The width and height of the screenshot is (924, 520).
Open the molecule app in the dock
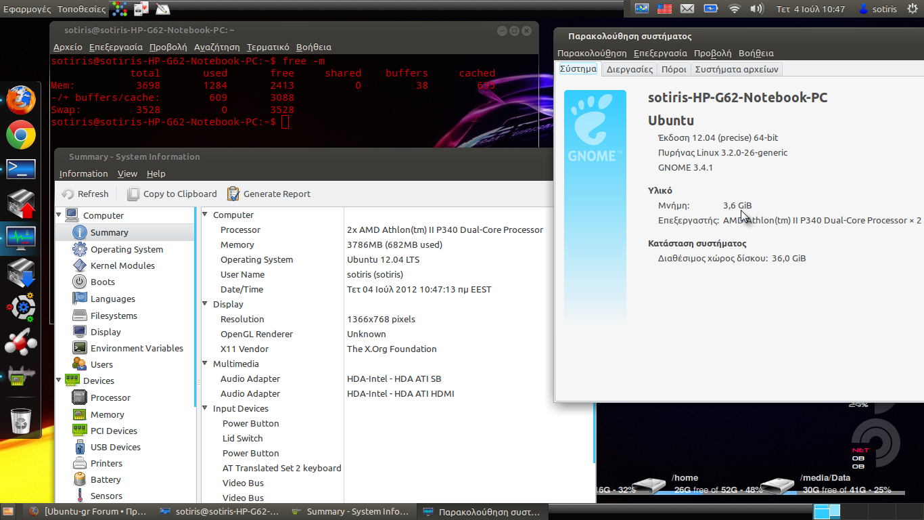point(21,341)
